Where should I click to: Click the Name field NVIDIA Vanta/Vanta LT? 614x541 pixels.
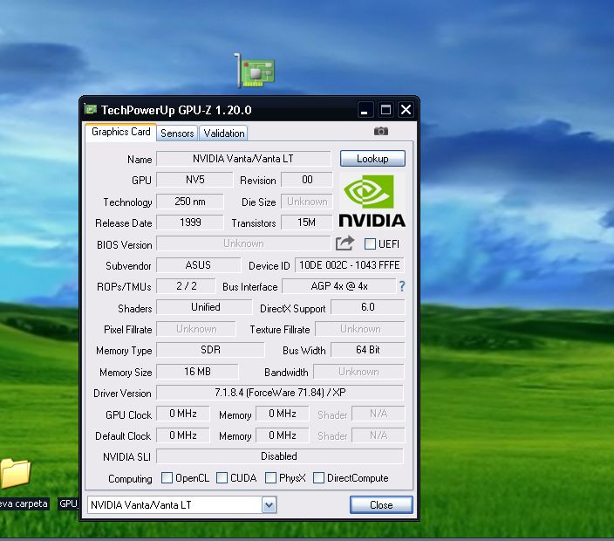tap(243, 159)
